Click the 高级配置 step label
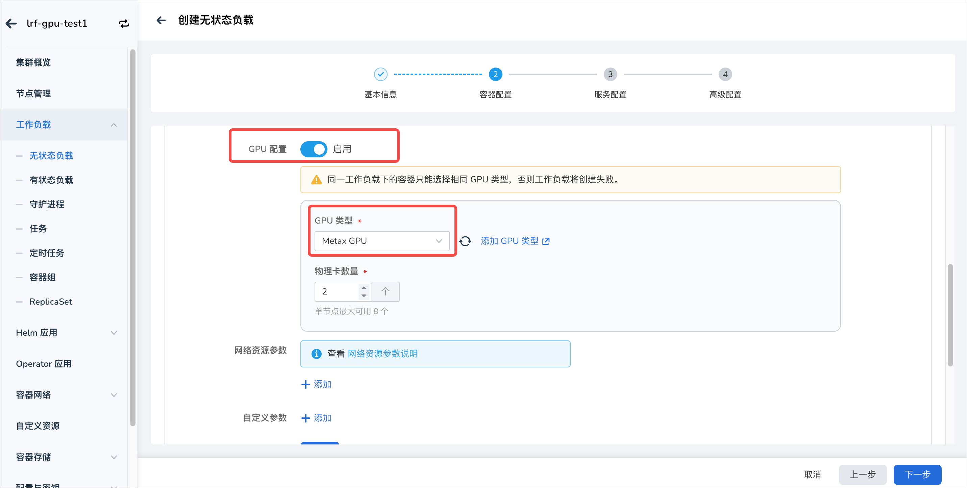Image resolution: width=967 pixels, height=488 pixels. click(x=725, y=95)
